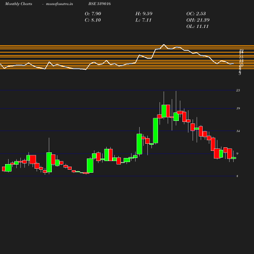
Task: Click the munafasutra.in site label
Action: (59, 4)
